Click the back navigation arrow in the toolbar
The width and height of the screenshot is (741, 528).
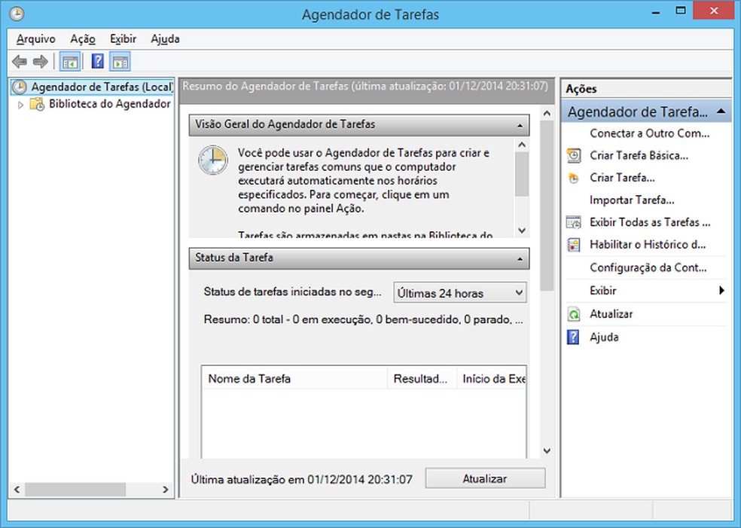pos(17,61)
